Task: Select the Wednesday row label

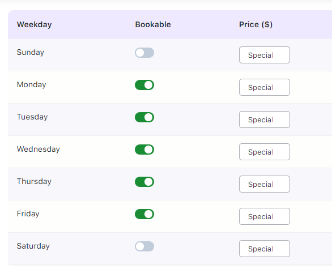Action: point(39,149)
